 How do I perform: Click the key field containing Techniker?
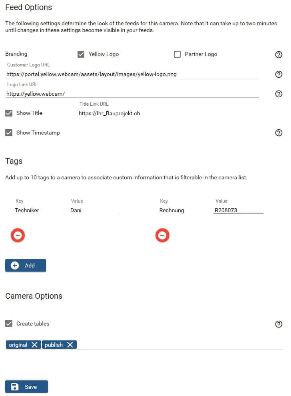click(38, 210)
